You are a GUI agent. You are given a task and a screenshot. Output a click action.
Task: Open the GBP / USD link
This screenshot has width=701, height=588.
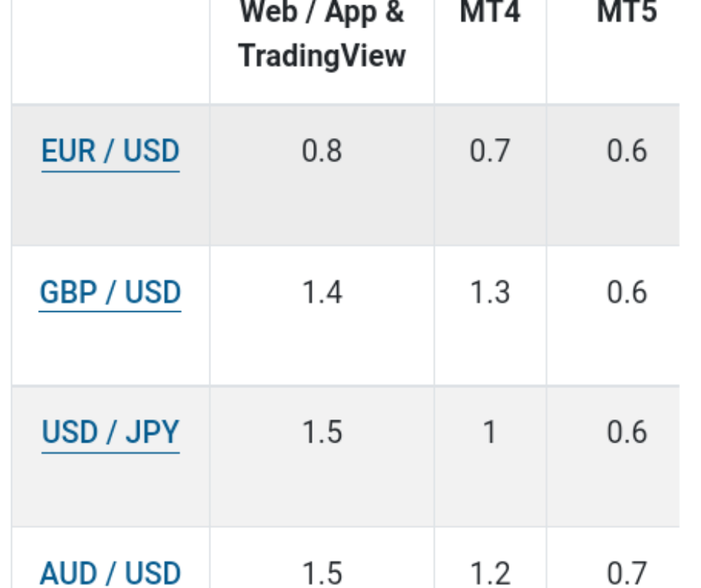(110, 293)
